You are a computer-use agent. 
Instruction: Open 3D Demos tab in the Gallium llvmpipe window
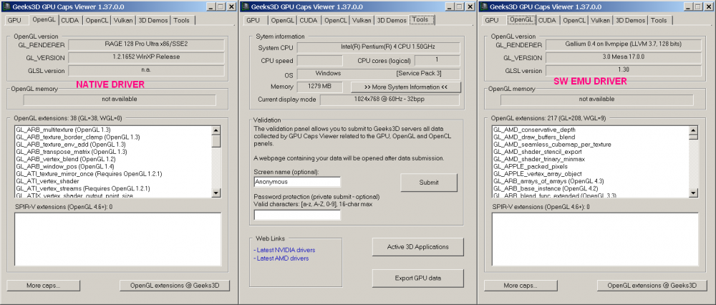click(630, 20)
